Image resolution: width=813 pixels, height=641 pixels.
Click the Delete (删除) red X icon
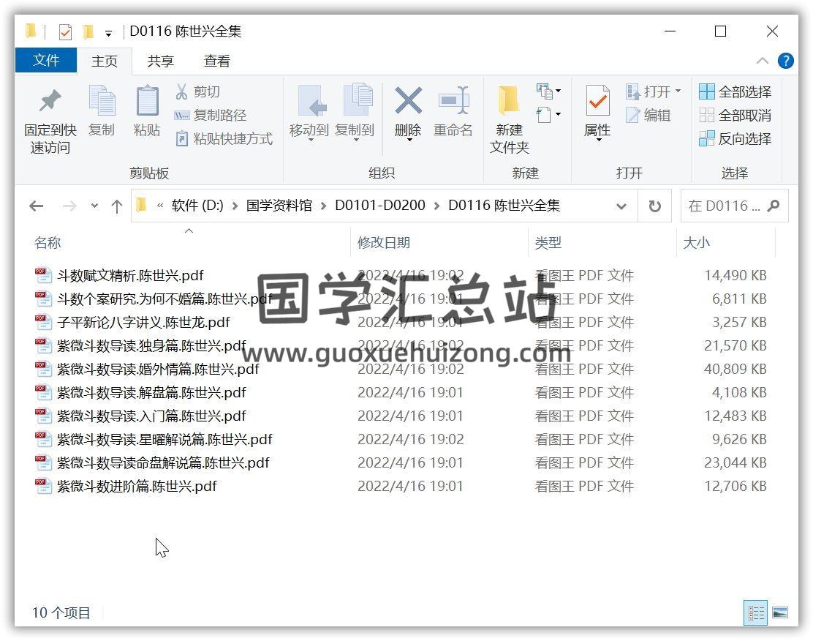(408, 101)
